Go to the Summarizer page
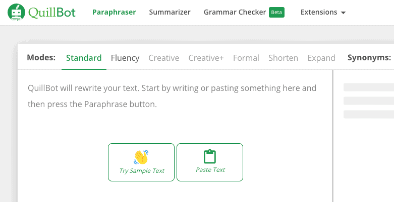The height and width of the screenshot is (202, 394). coord(170,12)
